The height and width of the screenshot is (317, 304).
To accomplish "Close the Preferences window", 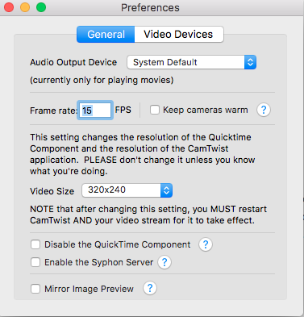I will (x=9, y=7).
